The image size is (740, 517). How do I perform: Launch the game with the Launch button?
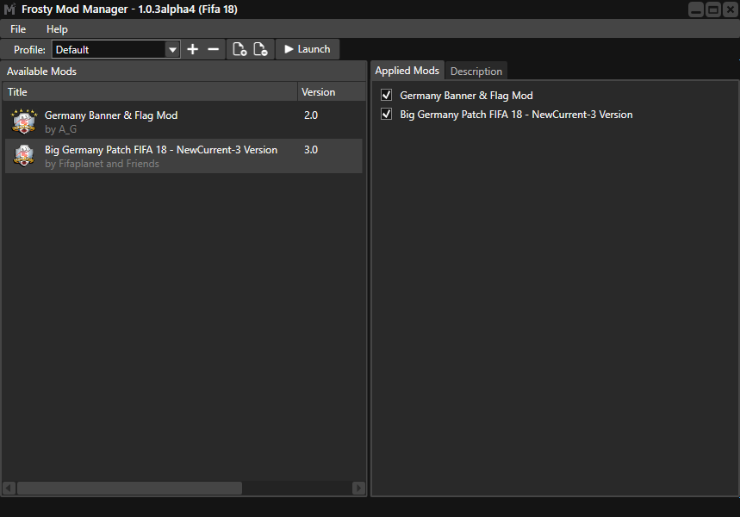tap(308, 49)
